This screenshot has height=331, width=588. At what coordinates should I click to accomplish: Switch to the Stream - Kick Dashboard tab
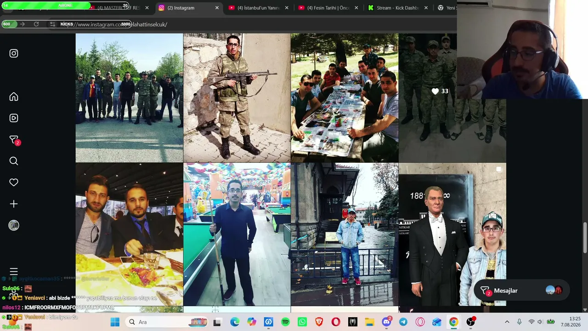[x=398, y=8]
